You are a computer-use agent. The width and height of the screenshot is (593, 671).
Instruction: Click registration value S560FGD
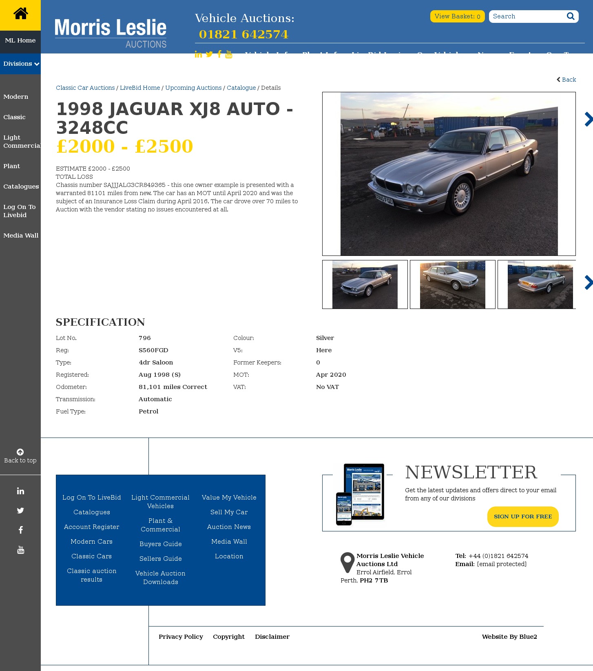pos(153,350)
